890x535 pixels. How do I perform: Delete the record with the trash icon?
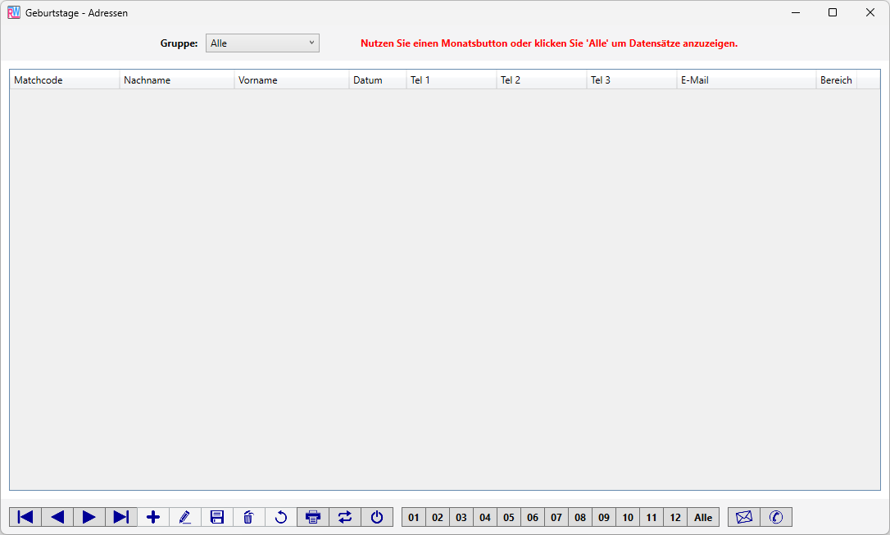click(x=248, y=517)
